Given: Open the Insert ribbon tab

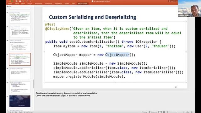Looking at the screenshot, I should coord(17,4).
